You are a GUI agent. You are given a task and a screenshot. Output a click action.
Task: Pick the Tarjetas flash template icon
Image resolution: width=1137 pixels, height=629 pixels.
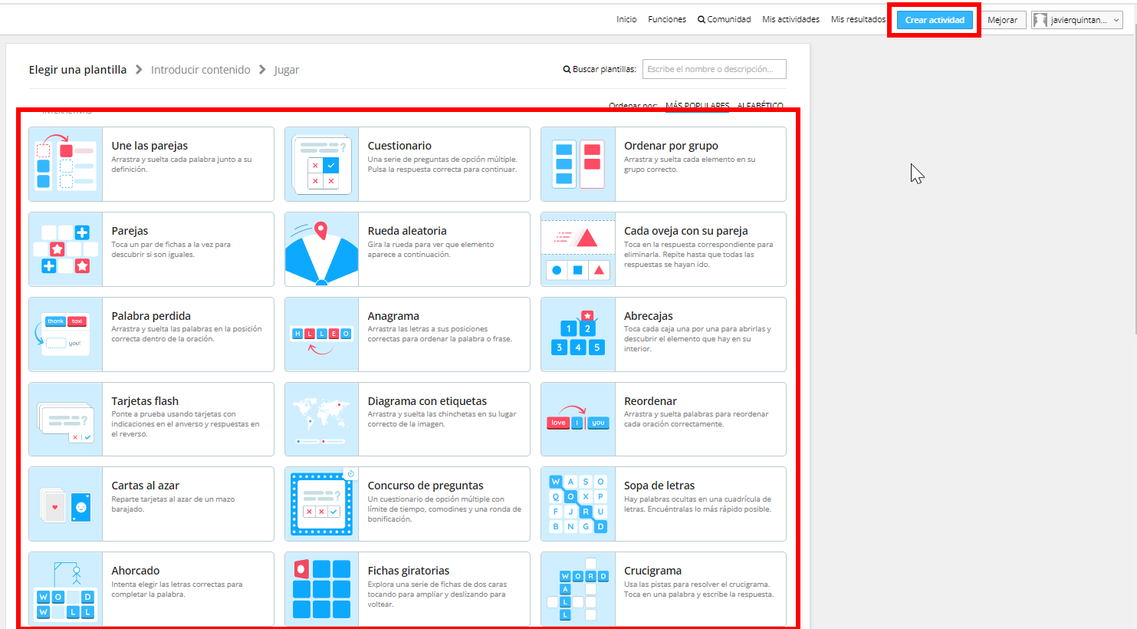click(x=66, y=420)
